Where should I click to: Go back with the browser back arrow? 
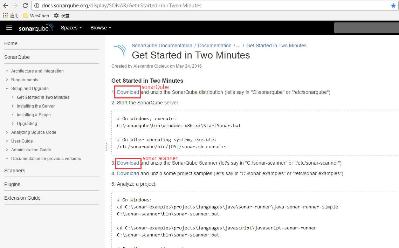pyautogui.click(x=6, y=6)
